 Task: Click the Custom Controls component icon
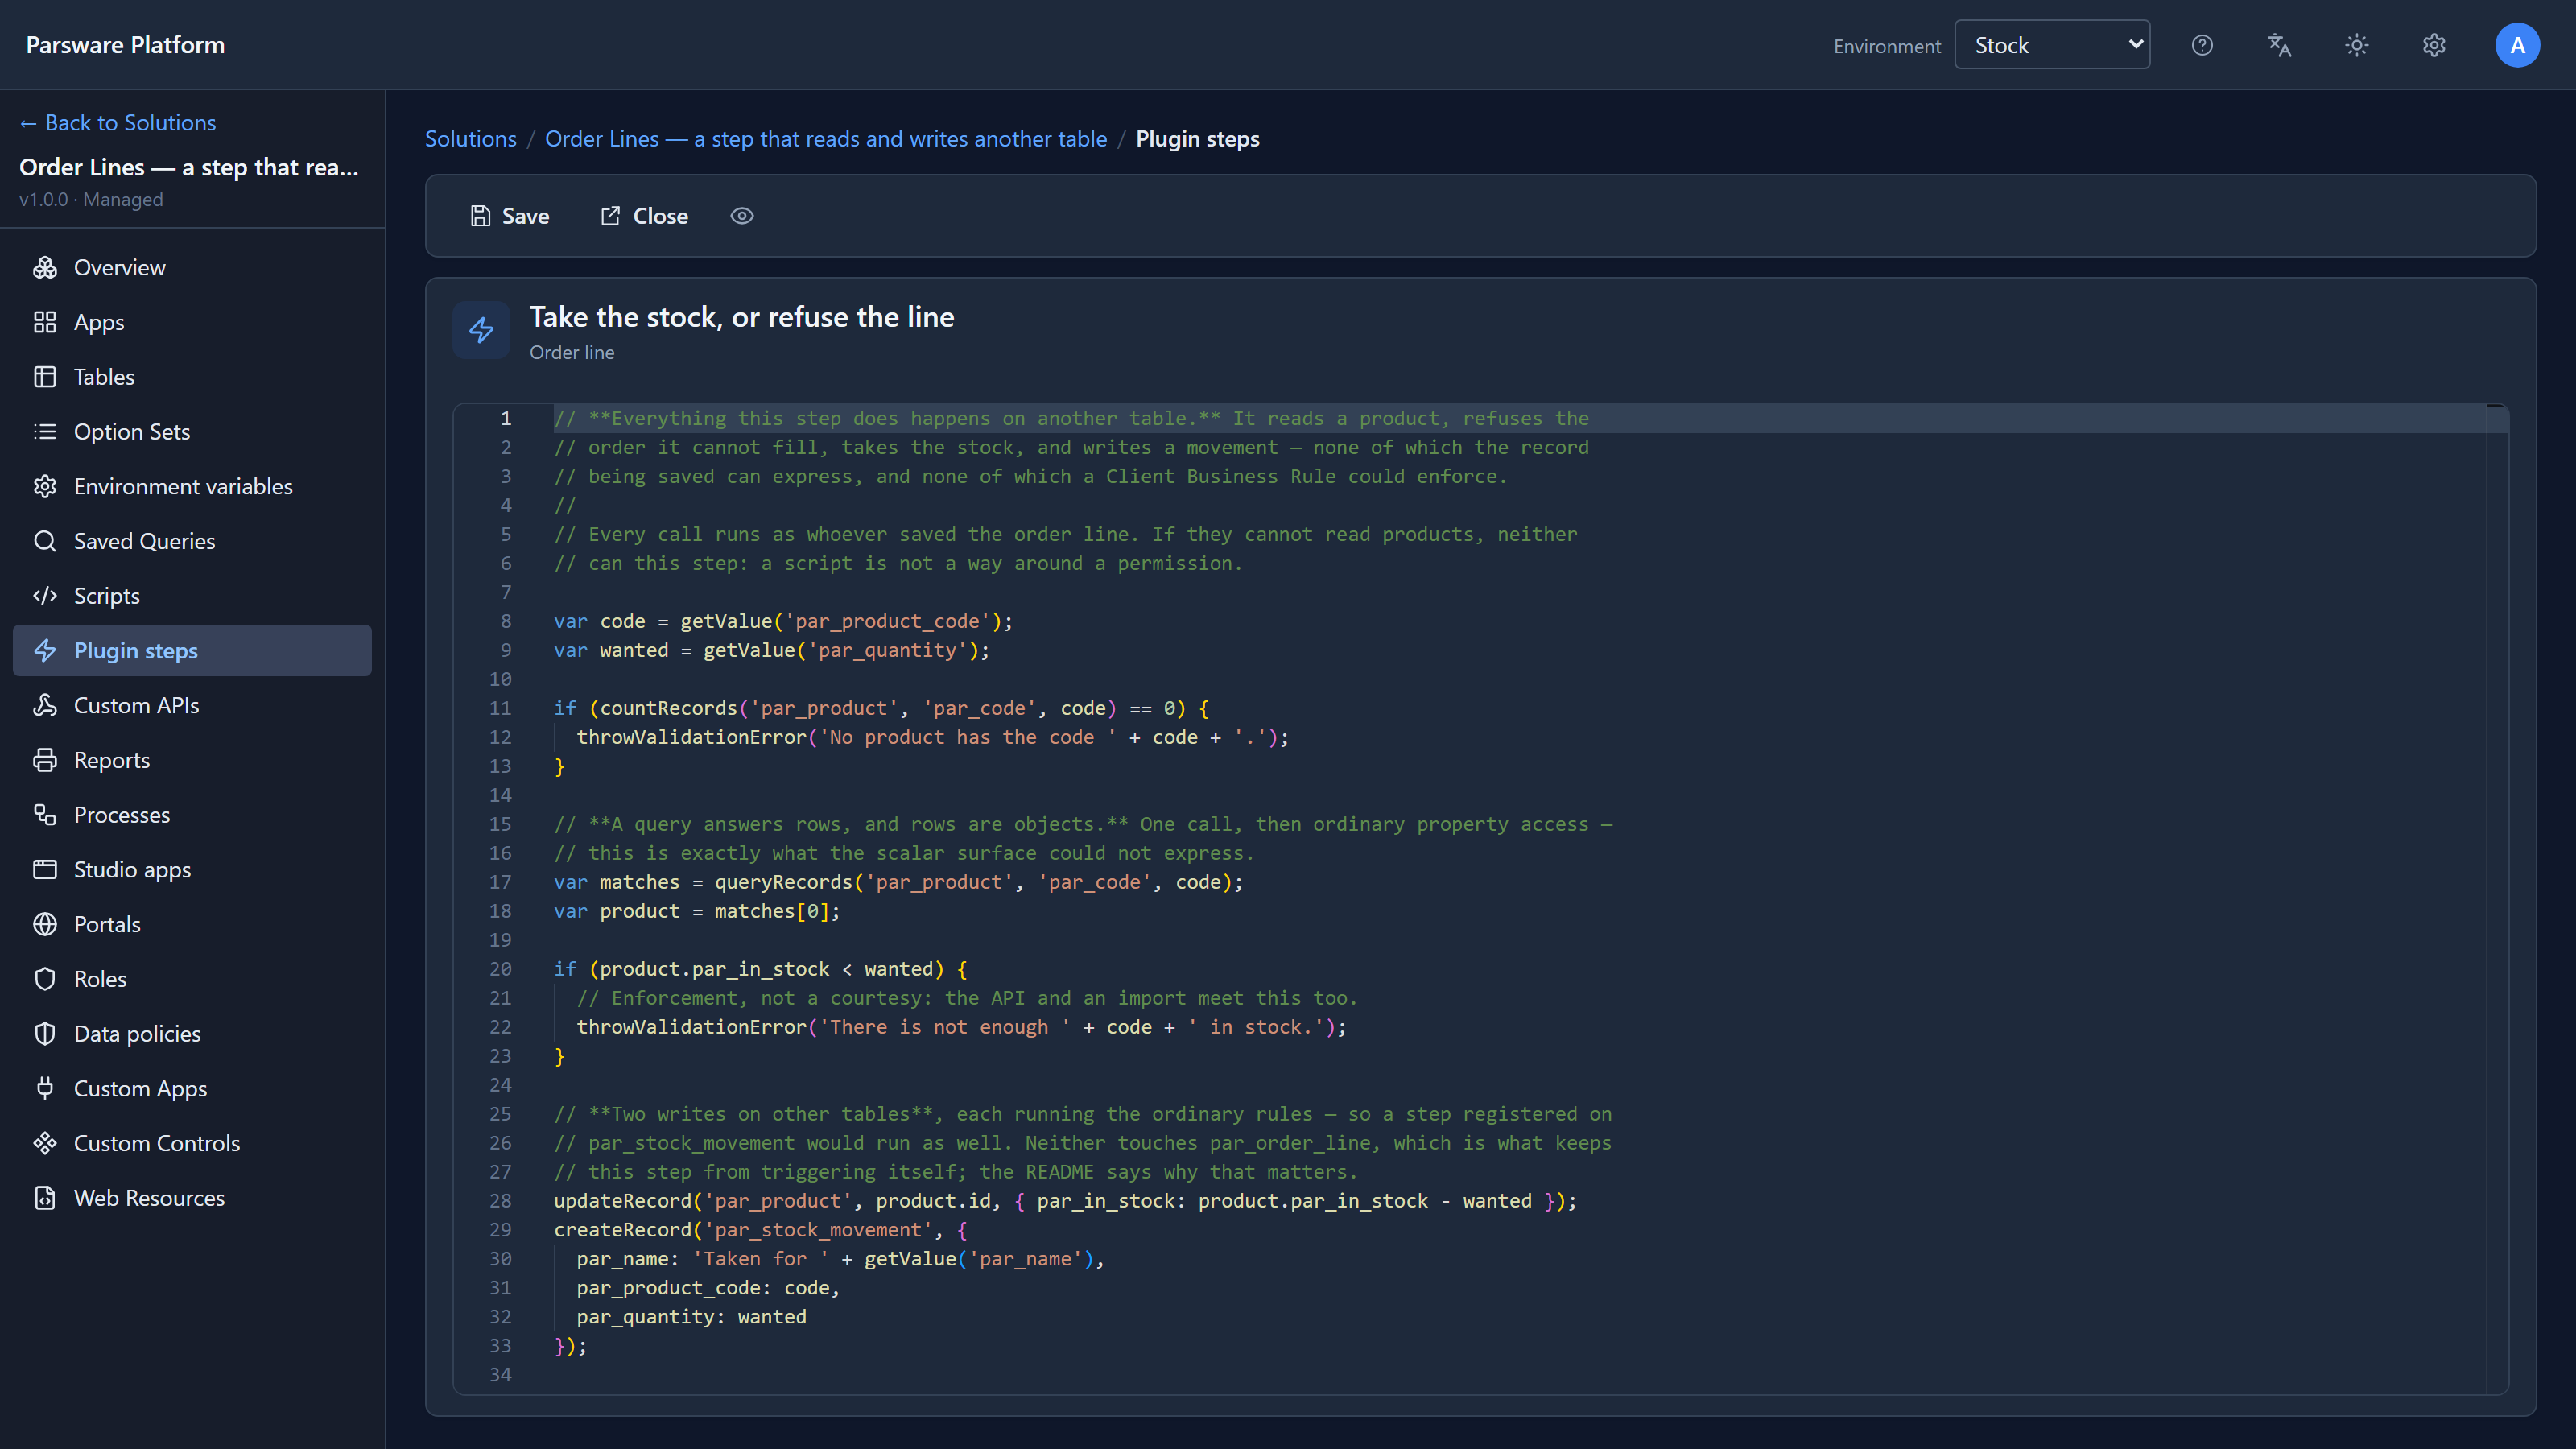[45, 1143]
